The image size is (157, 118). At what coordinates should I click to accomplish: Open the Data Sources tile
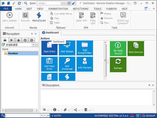pyautogui.click(x=136, y=48)
